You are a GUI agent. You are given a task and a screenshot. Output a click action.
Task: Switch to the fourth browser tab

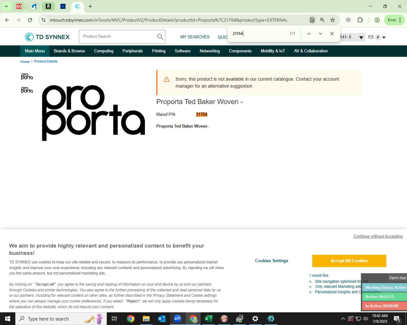[x=63, y=6]
